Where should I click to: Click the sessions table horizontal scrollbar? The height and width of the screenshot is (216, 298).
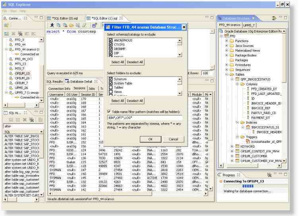(128, 194)
